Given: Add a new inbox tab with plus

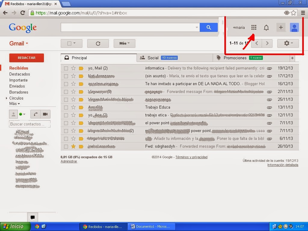Looking at the screenshot, I should pos(292,58).
